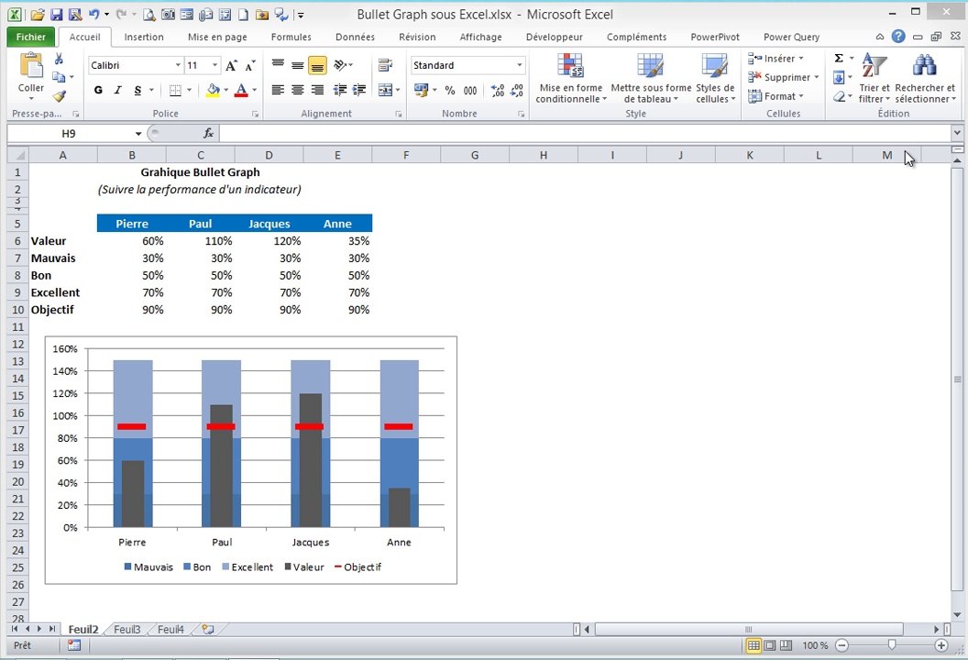Screen dimensions: 968x660
Task: Click the Save icon in quick access toolbar
Action: (x=56, y=15)
